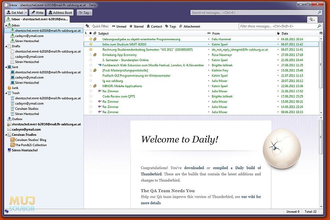Screen dimensions: 330x220
Task: Click the Junk folder flame icon
Action: (9, 87)
